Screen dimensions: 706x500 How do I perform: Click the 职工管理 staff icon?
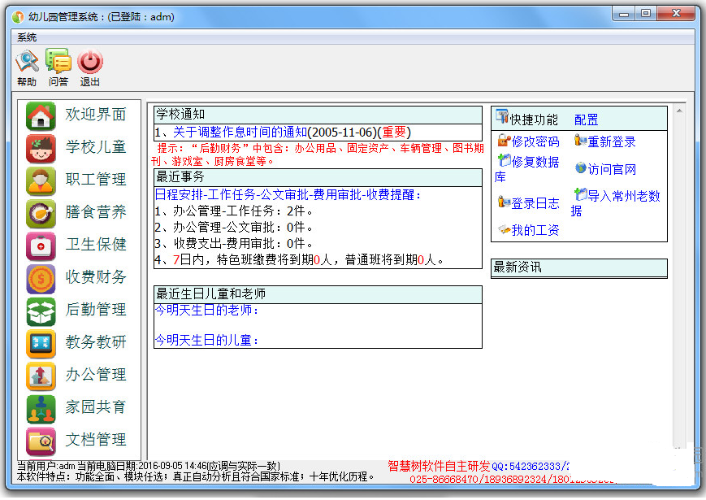[41, 180]
